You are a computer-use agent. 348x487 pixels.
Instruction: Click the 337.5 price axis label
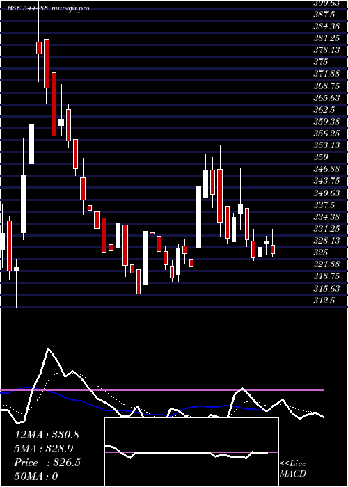324,205
